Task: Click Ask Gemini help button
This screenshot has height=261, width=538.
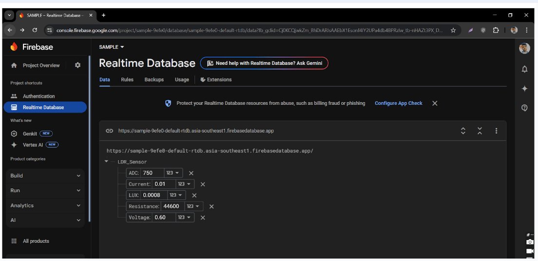Action: tap(264, 63)
